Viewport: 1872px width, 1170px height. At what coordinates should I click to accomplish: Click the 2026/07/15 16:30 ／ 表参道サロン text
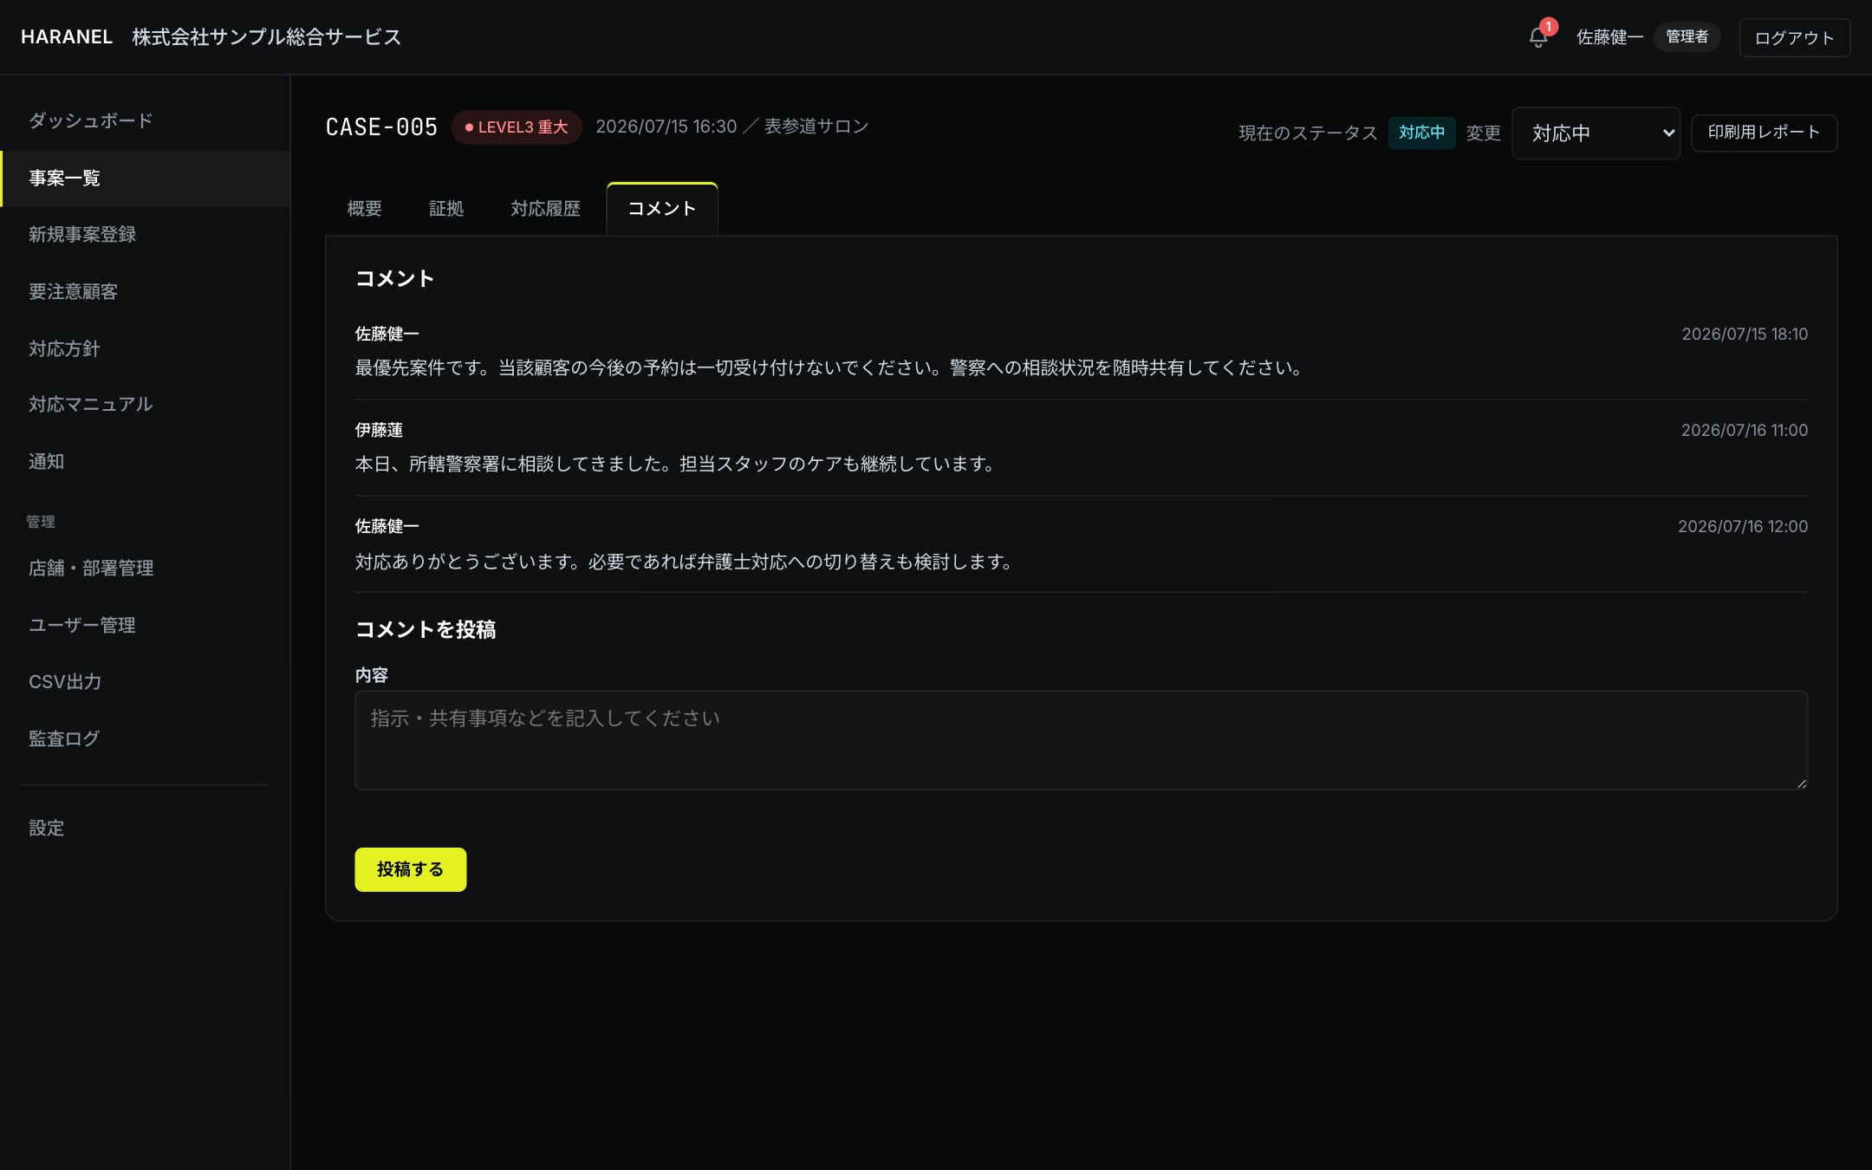click(x=732, y=127)
